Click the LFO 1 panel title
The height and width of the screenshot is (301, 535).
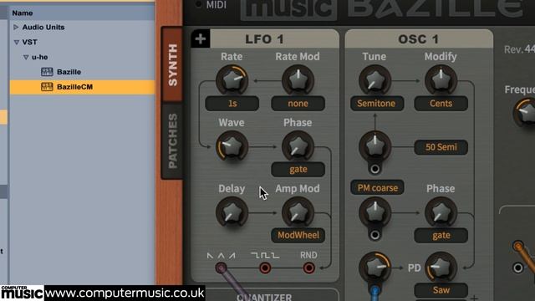click(x=264, y=39)
